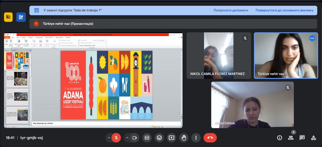Click the present screen button
The height and width of the screenshot is (147, 322).
pos(172,138)
